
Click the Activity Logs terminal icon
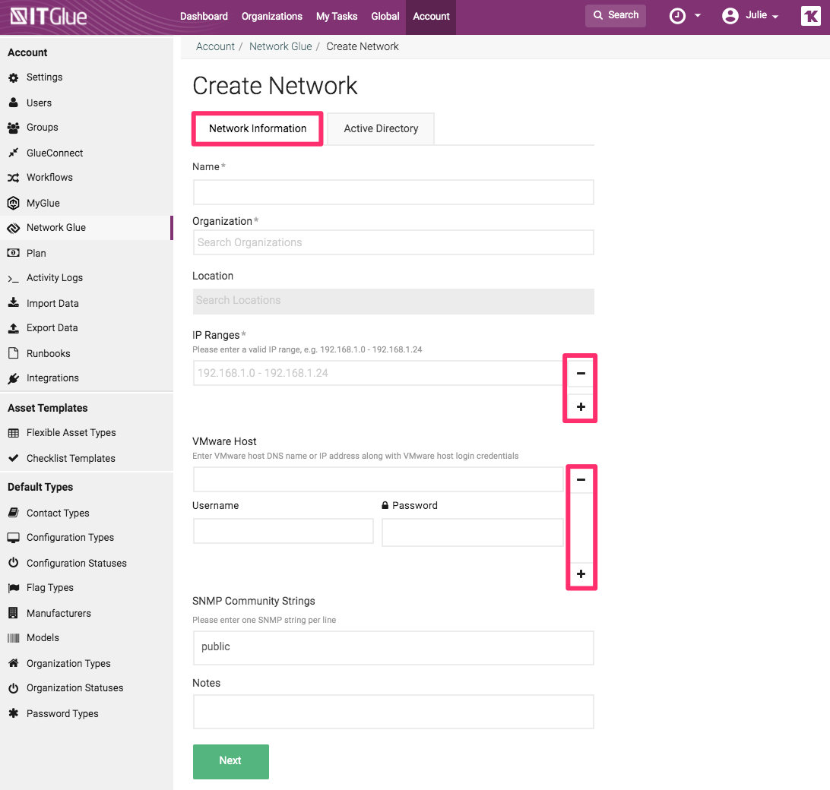(x=13, y=278)
